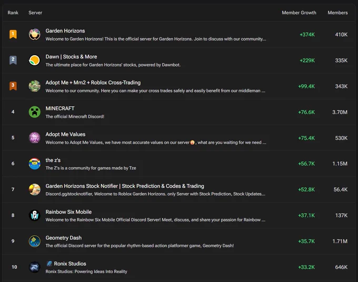Click the 530K members value

pos(341,138)
